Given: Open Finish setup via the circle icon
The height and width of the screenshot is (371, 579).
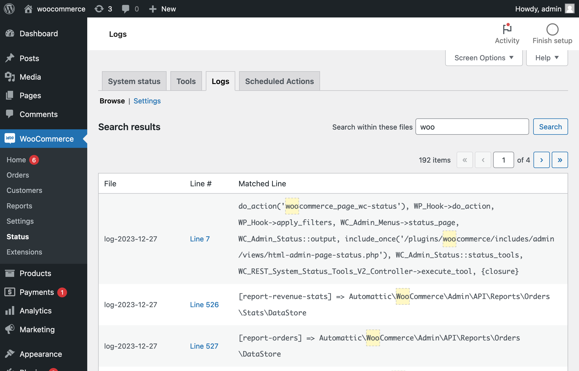Looking at the screenshot, I should pos(552,29).
